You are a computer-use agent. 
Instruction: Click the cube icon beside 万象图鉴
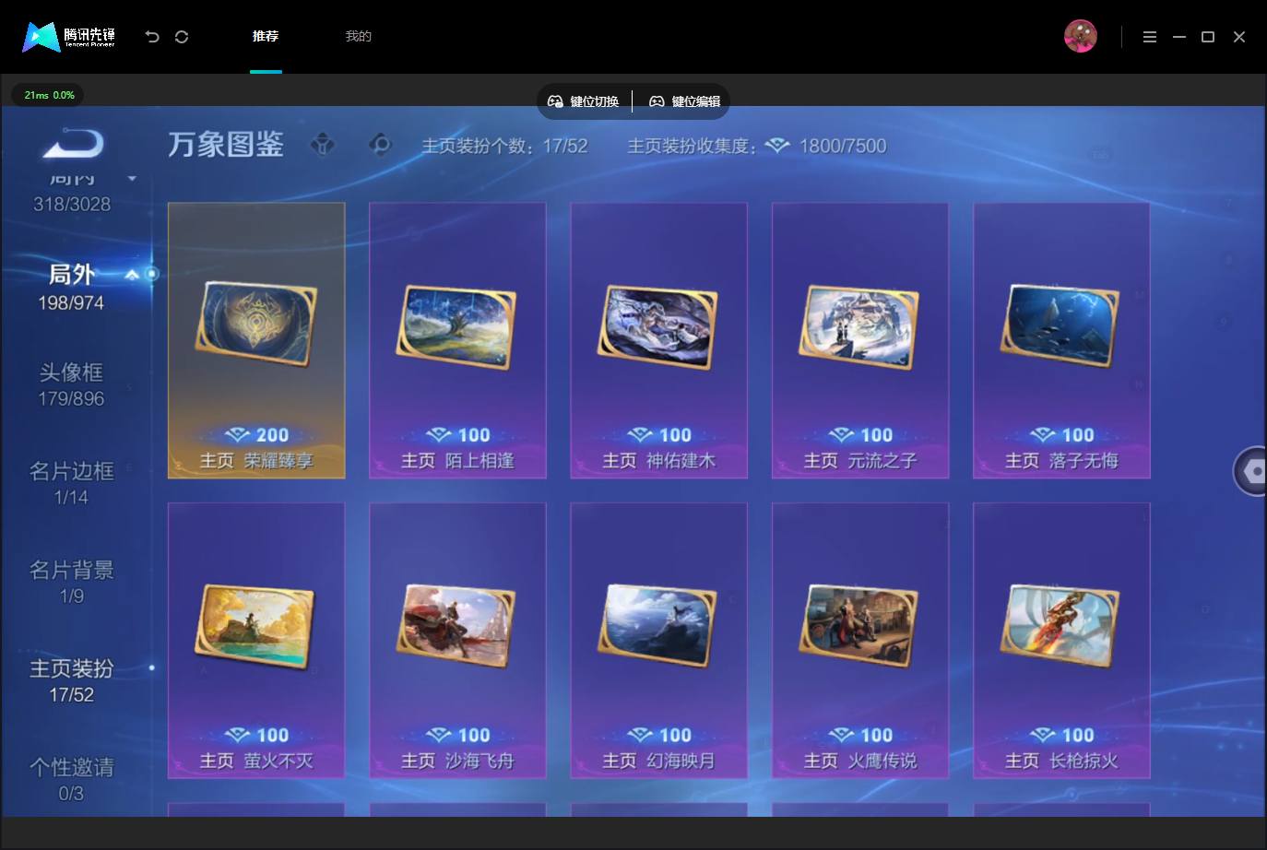(323, 145)
